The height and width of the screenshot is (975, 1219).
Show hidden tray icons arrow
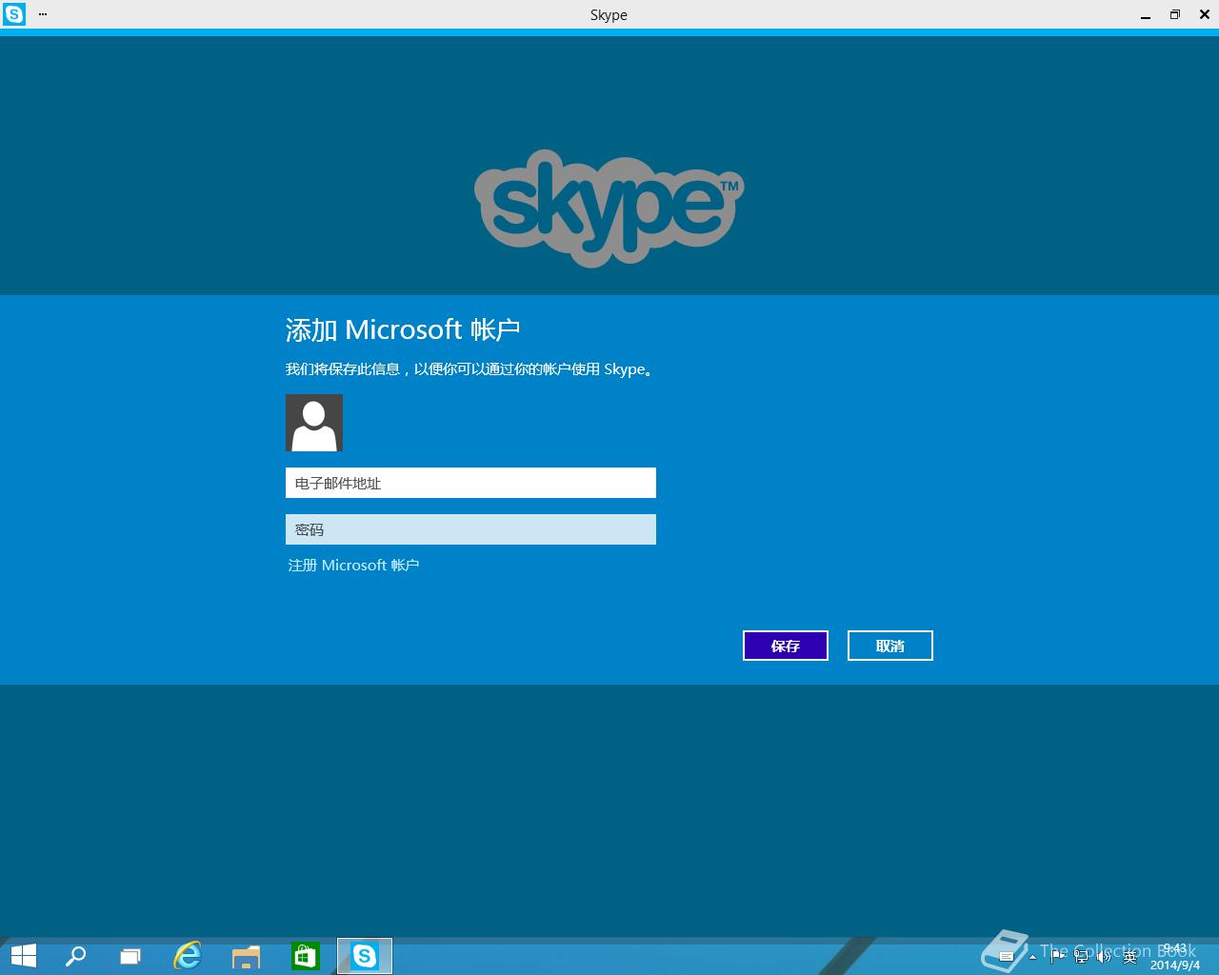pos(1032,957)
